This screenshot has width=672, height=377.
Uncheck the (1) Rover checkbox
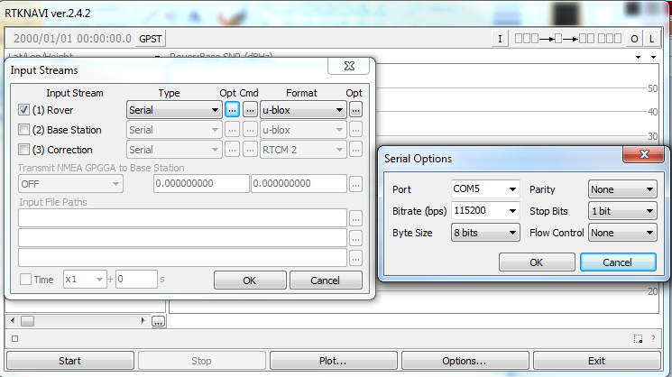[x=24, y=110]
